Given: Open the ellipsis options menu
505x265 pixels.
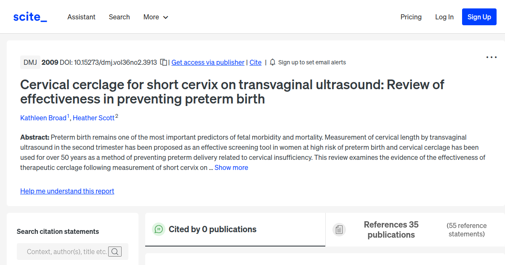Looking at the screenshot, I should (x=491, y=57).
